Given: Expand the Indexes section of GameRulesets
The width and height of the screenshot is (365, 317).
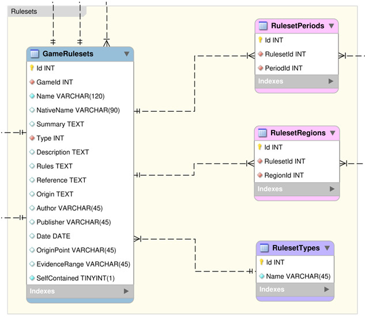Looking at the screenshot, I should coord(126,292).
